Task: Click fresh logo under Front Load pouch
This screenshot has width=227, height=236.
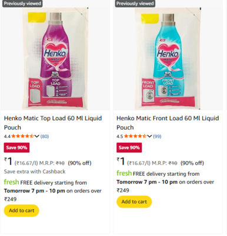Action: click(x=124, y=173)
